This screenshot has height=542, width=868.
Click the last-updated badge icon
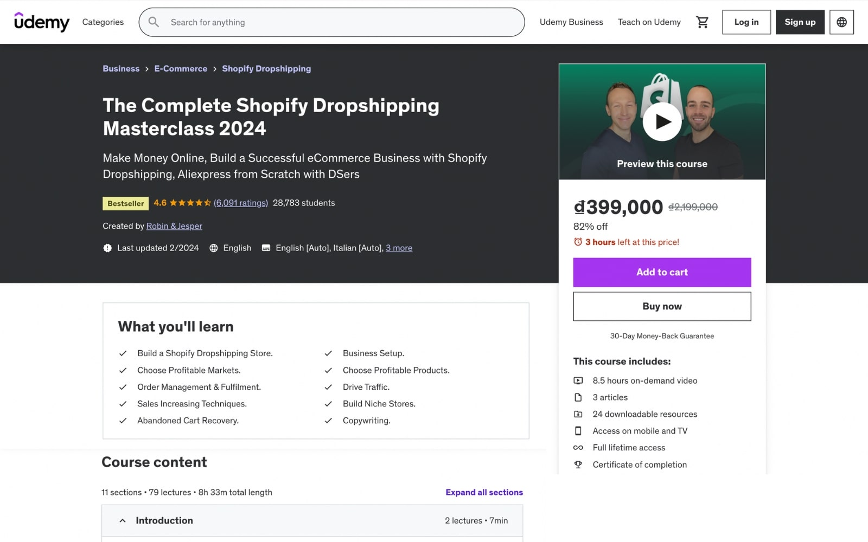point(107,248)
